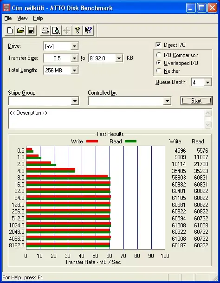Click inside the Description text box
This screenshot has width=220, height=283.
pyautogui.click(x=107, y=119)
